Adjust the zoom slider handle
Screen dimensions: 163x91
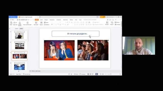point(111,74)
